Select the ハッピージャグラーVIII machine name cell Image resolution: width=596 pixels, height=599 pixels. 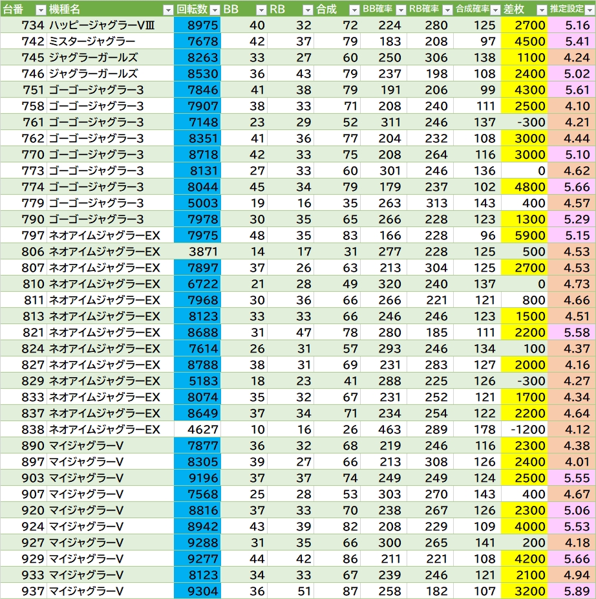pos(110,25)
